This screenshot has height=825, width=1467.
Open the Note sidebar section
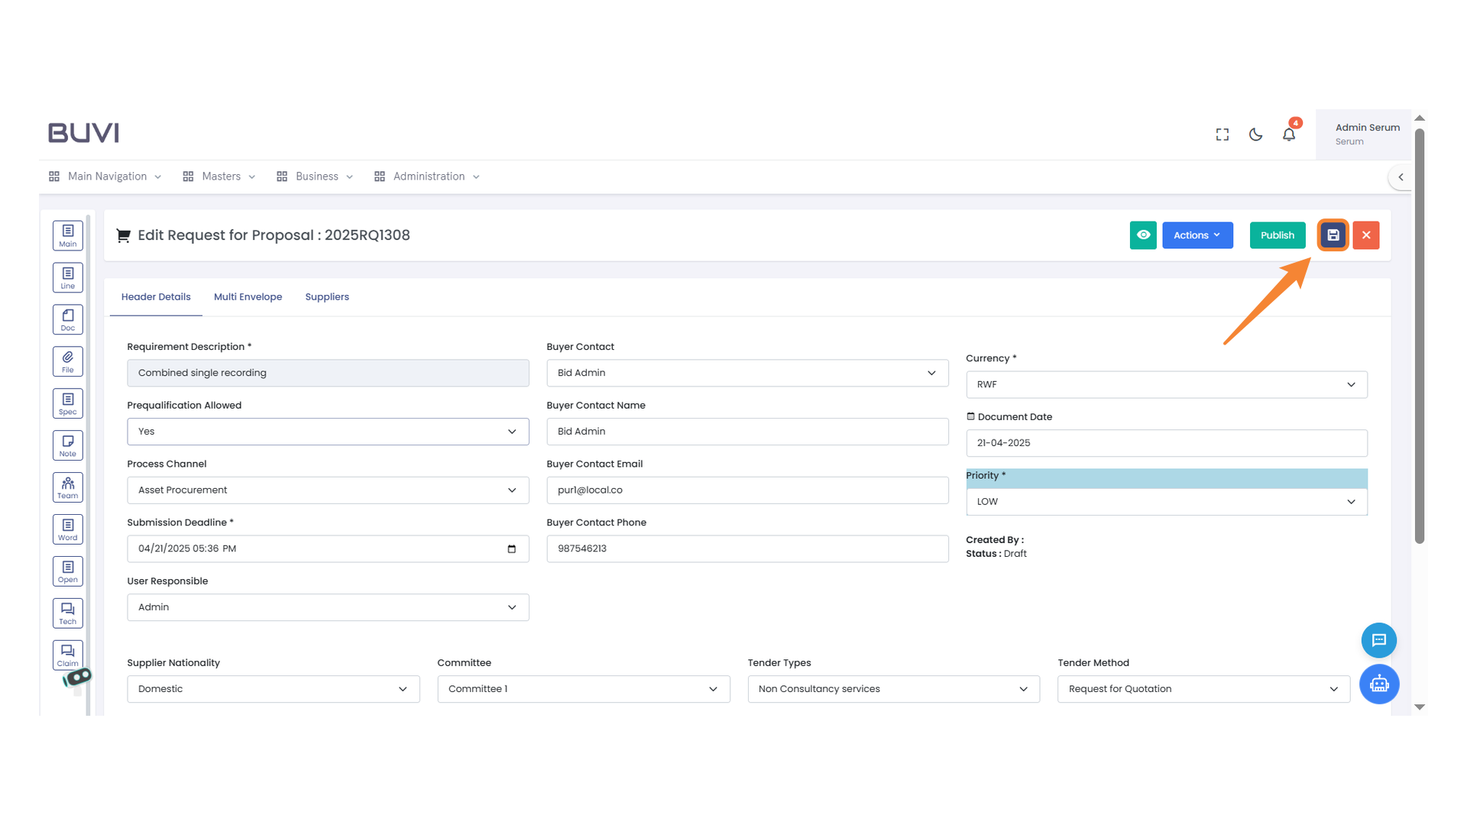coord(67,445)
